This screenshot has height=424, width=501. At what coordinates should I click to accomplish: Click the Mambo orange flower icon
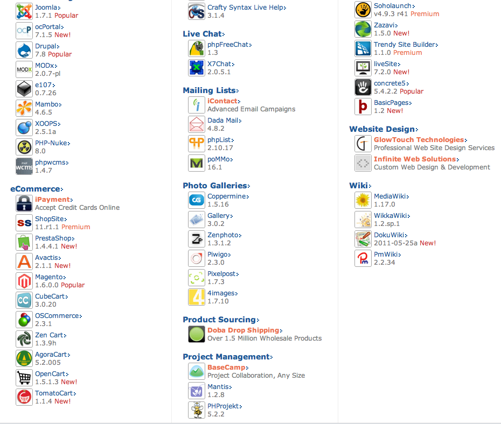click(24, 108)
